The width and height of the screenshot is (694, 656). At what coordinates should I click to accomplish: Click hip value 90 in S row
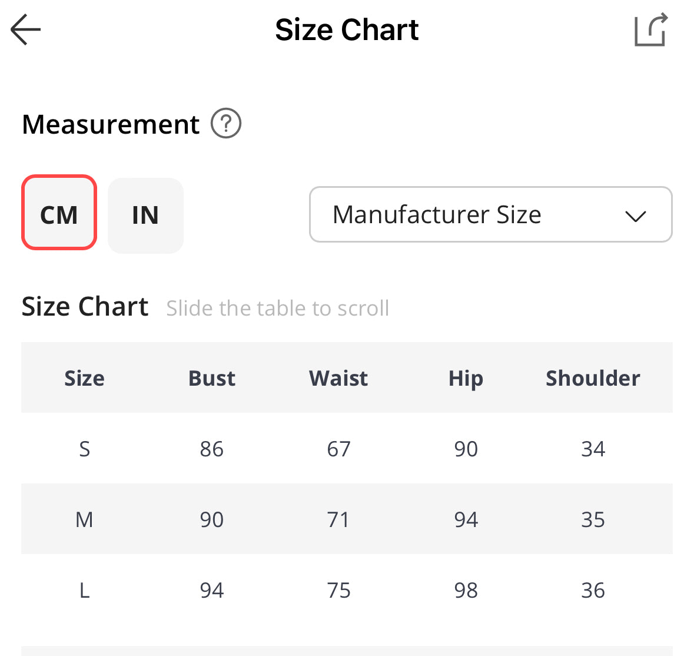tap(466, 449)
